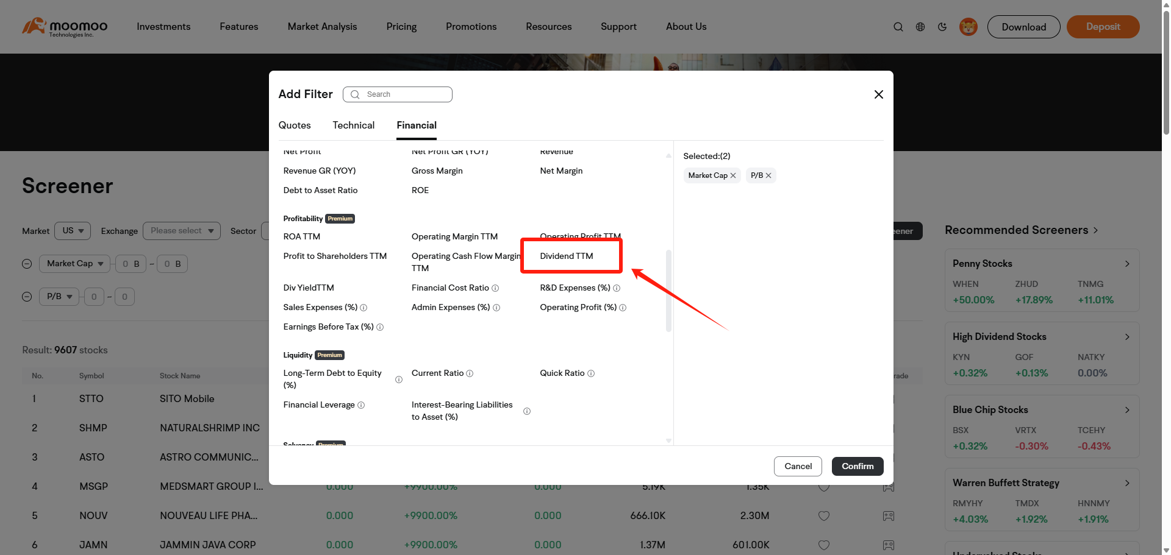Click the Cancel button

(x=798, y=467)
